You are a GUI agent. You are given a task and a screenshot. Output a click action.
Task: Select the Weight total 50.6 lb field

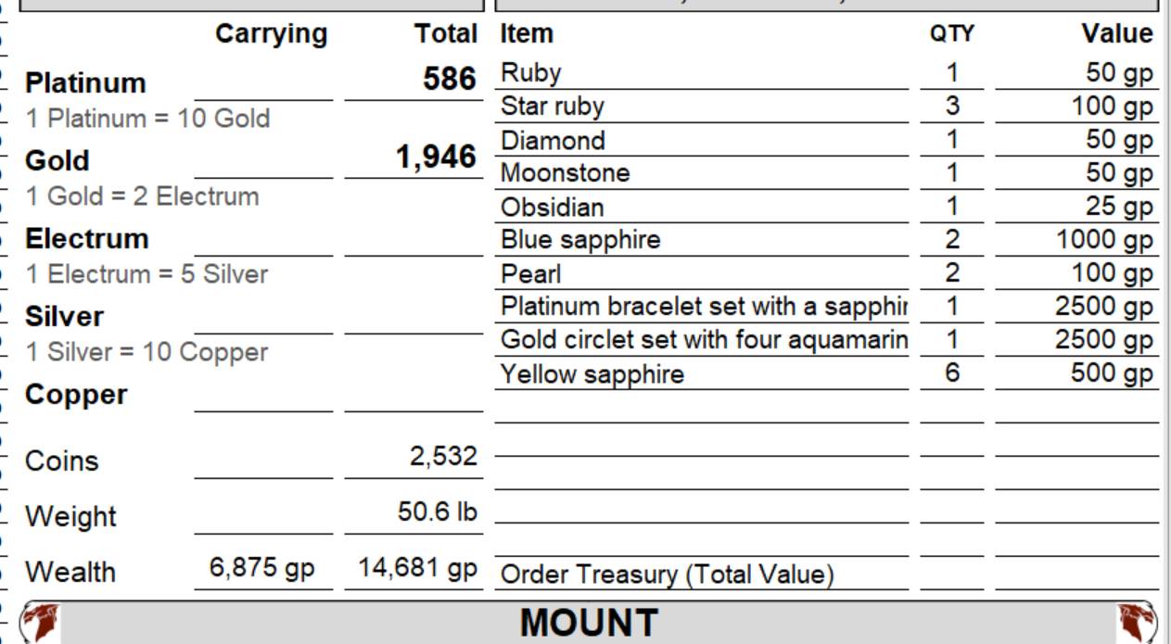coord(414,513)
